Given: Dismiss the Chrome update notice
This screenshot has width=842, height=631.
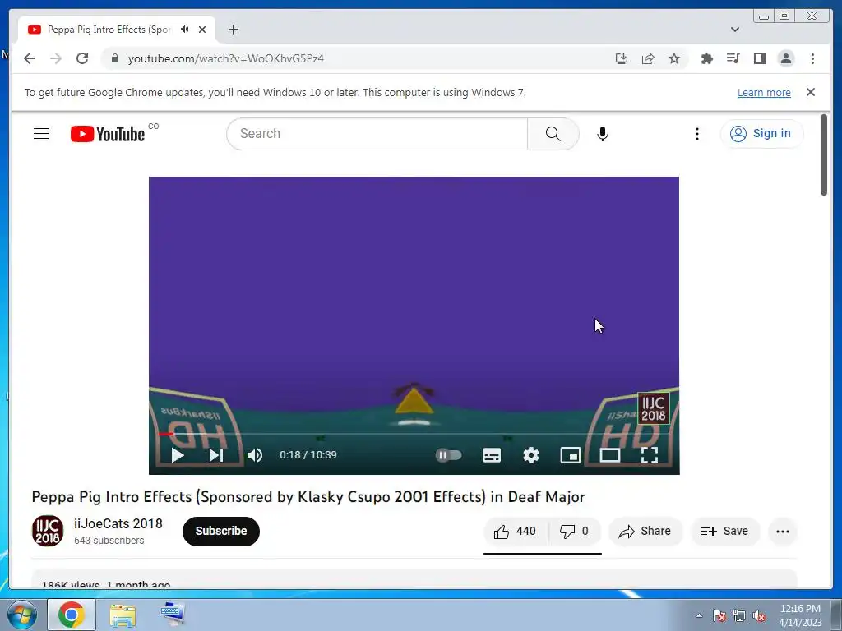Looking at the screenshot, I should point(811,92).
